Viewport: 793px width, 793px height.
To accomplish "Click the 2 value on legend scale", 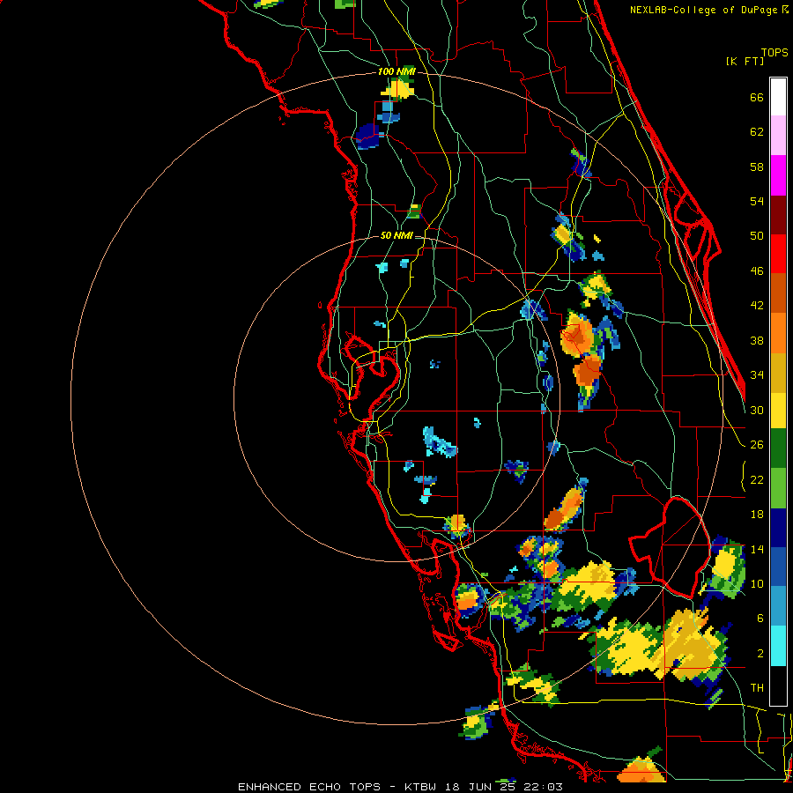I will (x=760, y=654).
